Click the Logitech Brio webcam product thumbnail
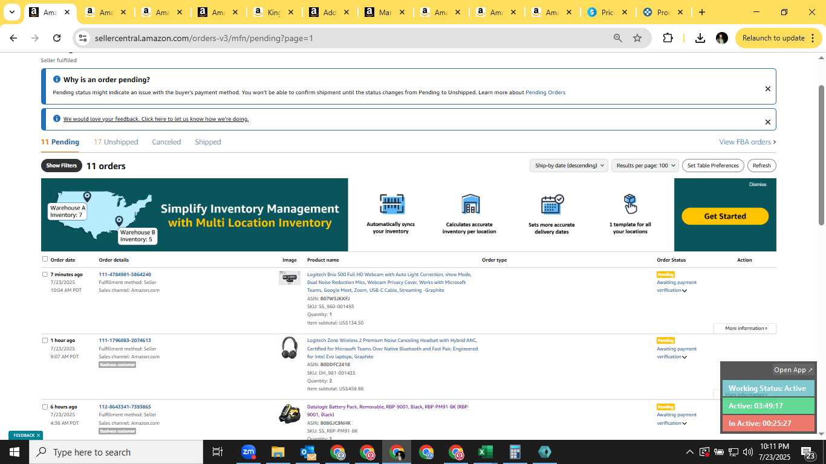826x464 pixels. (x=290, y=278)
